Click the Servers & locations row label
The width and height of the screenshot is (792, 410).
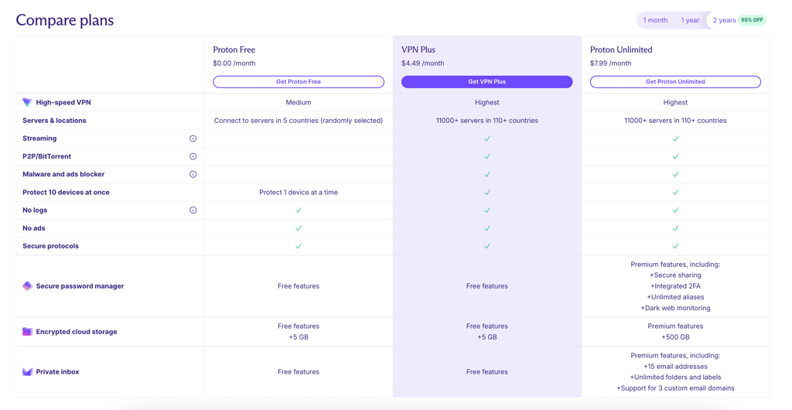[55, 121]
